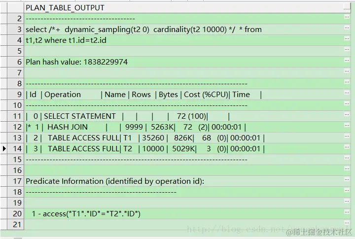Select row number 14 header

coord(15,149)
